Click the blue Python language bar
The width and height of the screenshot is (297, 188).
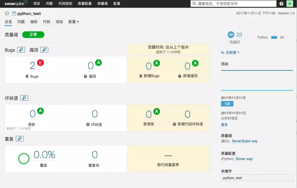[274, 37]
